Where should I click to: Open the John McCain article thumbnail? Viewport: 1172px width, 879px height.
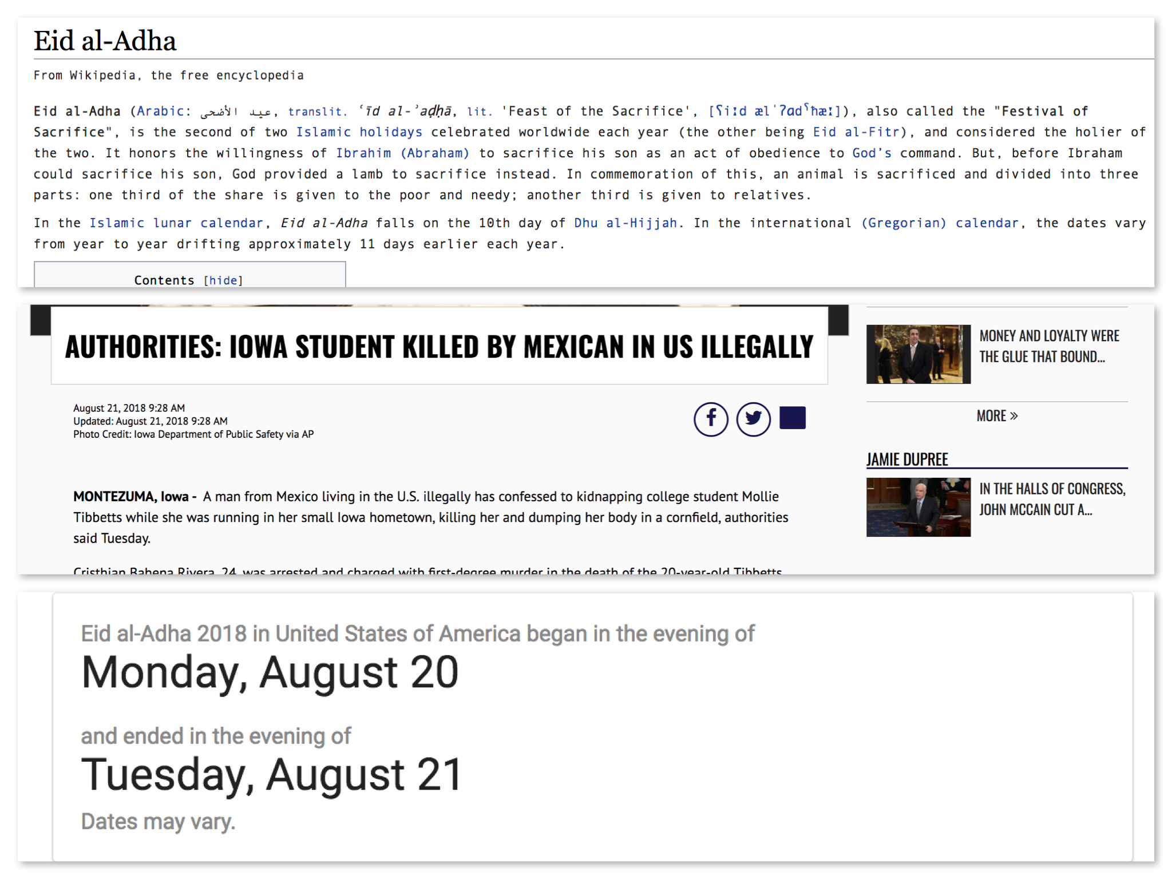click(918, 507)
